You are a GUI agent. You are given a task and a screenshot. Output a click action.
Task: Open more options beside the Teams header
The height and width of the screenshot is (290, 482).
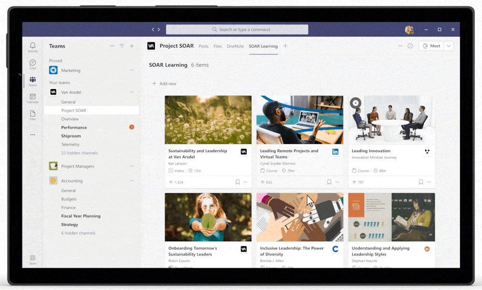(x=112, y=46)
